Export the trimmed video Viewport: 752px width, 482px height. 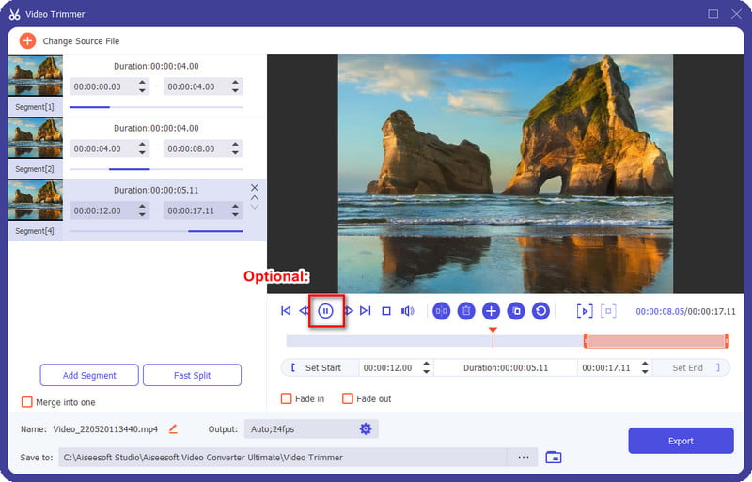point(681,441)
